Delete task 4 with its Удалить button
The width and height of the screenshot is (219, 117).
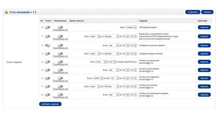(x=204, y=62)
